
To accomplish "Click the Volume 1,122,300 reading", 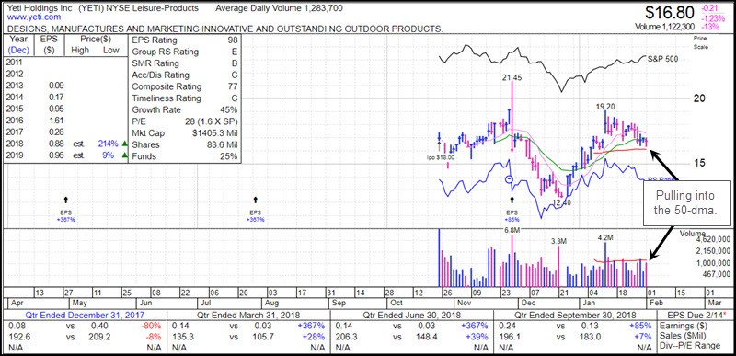I will coord(665,28).
